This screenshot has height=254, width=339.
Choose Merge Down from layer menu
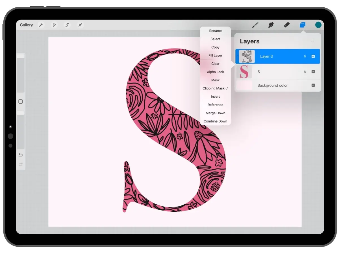pyautogui.click(x=215, y=113)
